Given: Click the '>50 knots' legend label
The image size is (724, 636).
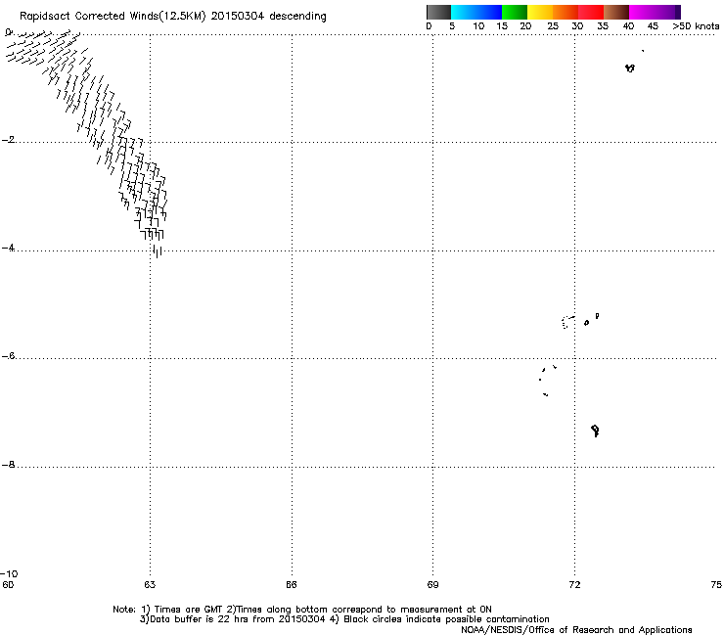Looking at the screenshot, I should (696, 26).
